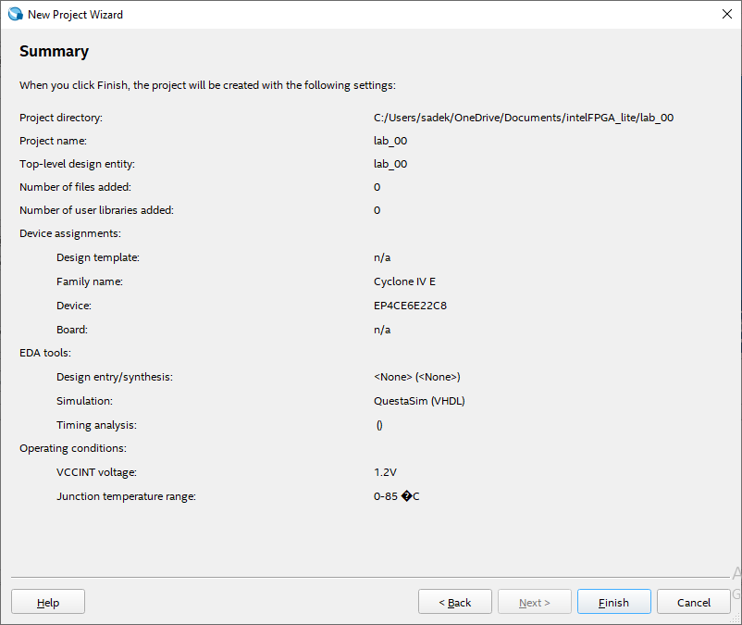Click the Summary heading
742x625 pixels.
54,52
